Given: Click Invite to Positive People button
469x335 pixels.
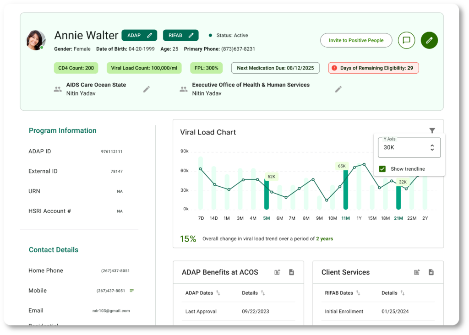Looking at the screenshot, I should tap(356, 40).
